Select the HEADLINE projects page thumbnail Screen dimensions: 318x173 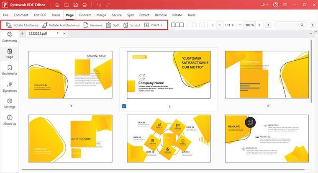(267, 139)
